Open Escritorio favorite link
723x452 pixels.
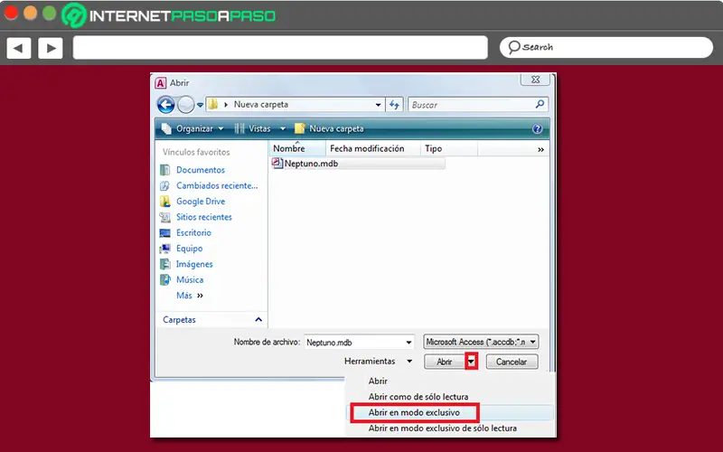coord(193,232)
